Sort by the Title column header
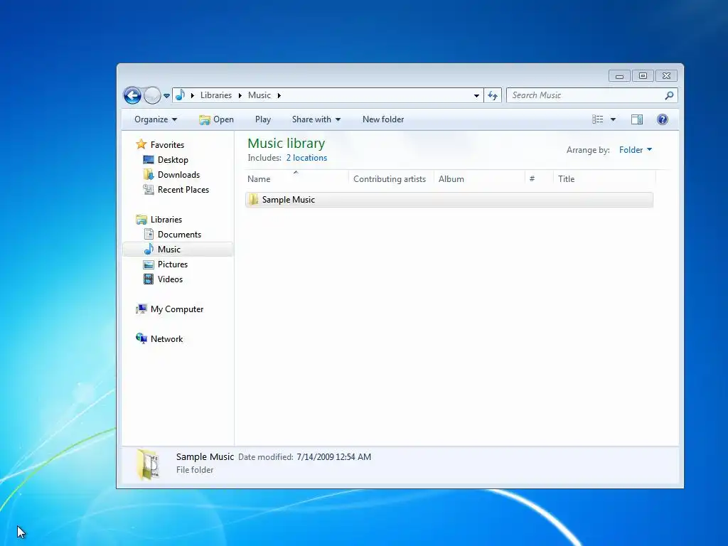 (604, 178)
